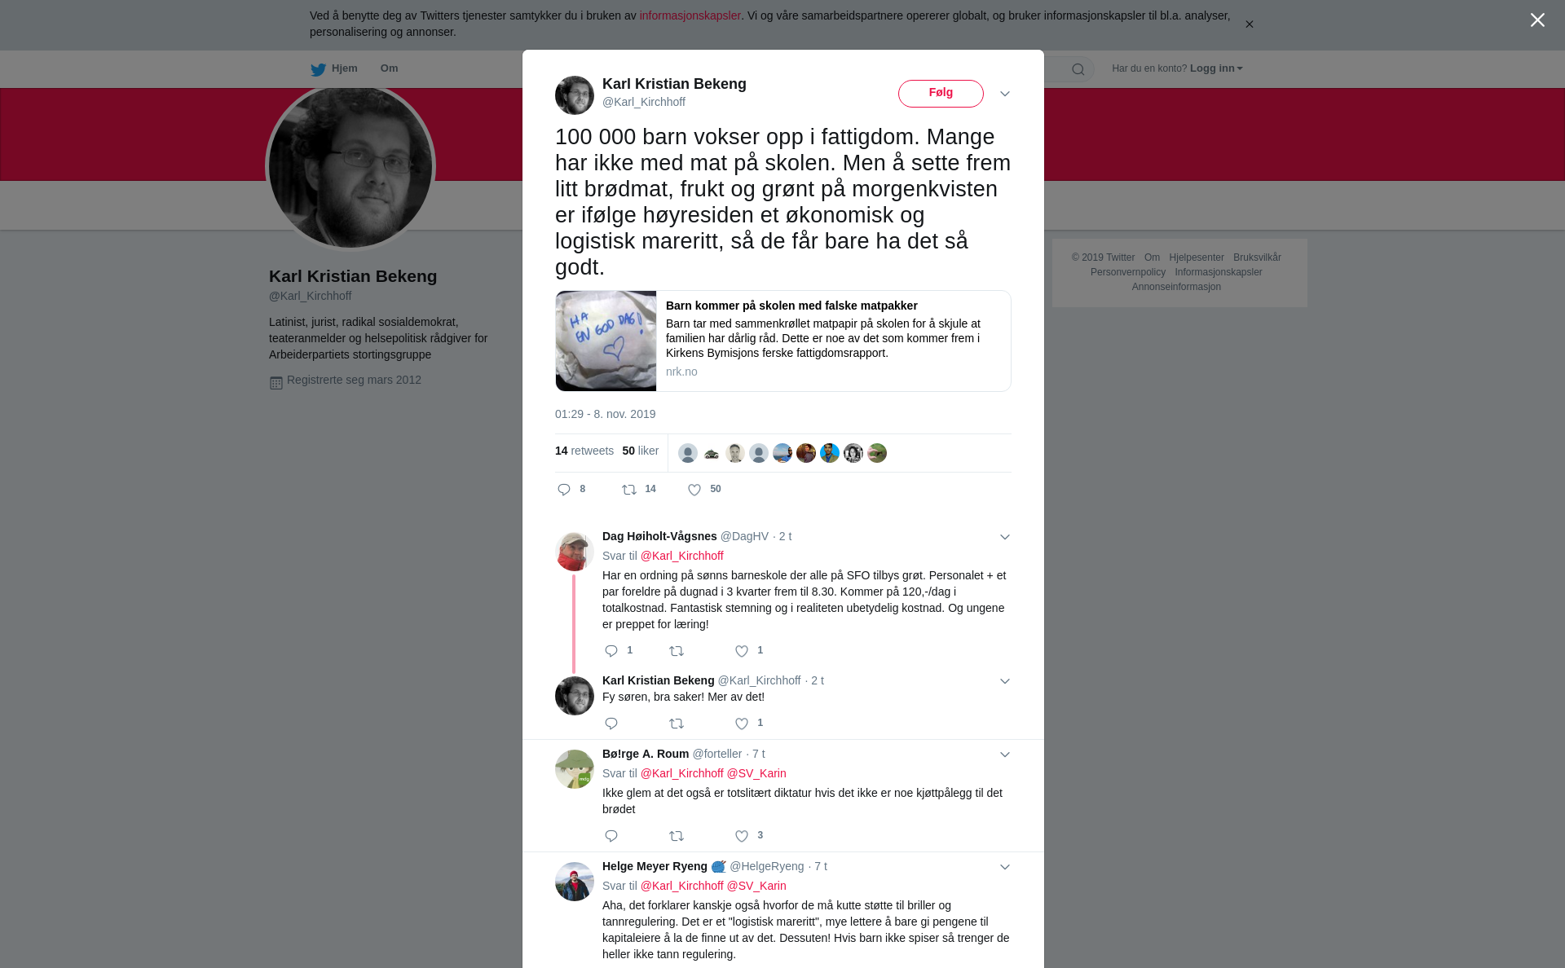
Task: Open the @SV_Karin mention in Roum's reply
Action: (756, 773)
